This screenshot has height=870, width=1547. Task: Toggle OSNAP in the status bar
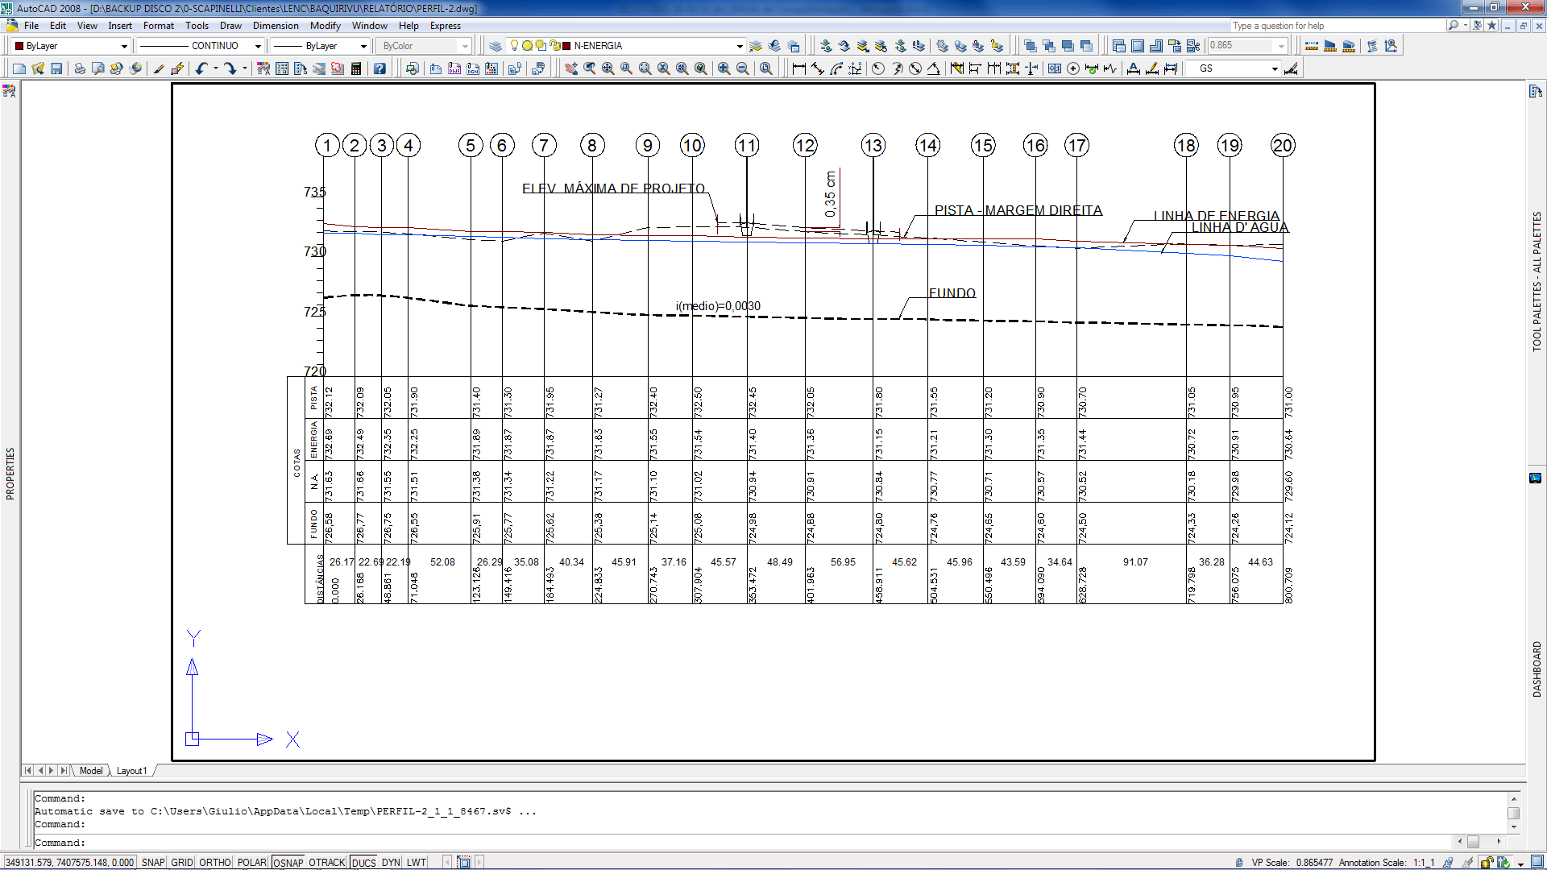[288, 862]
